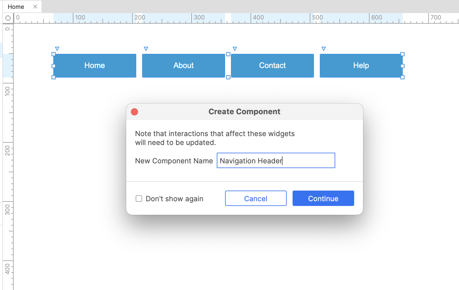Select the Contact button widget on canvas

272,66
